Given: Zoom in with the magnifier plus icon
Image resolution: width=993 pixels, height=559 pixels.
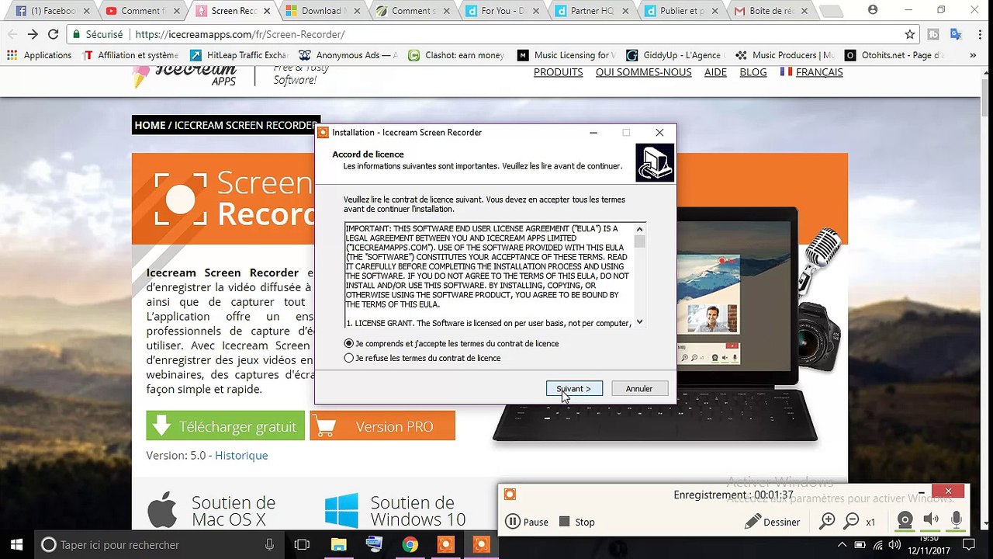Looking at the screenshot, I should (x=828, y=522).
